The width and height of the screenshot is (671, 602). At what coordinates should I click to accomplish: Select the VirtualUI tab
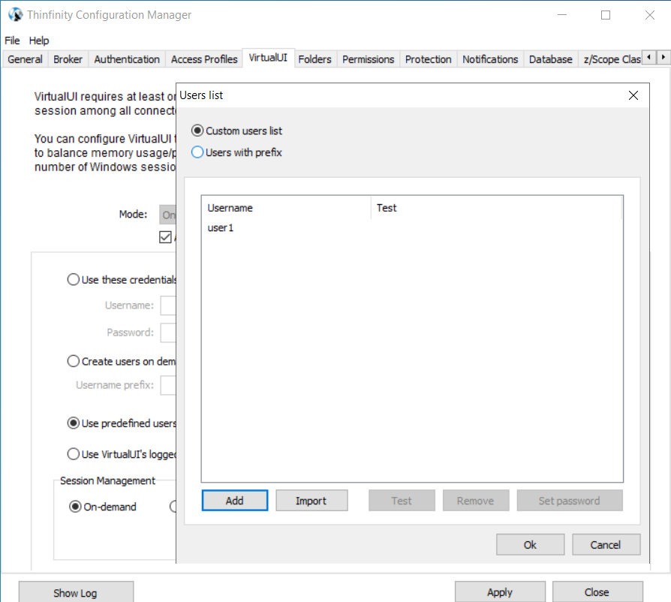tap(268, 58)
